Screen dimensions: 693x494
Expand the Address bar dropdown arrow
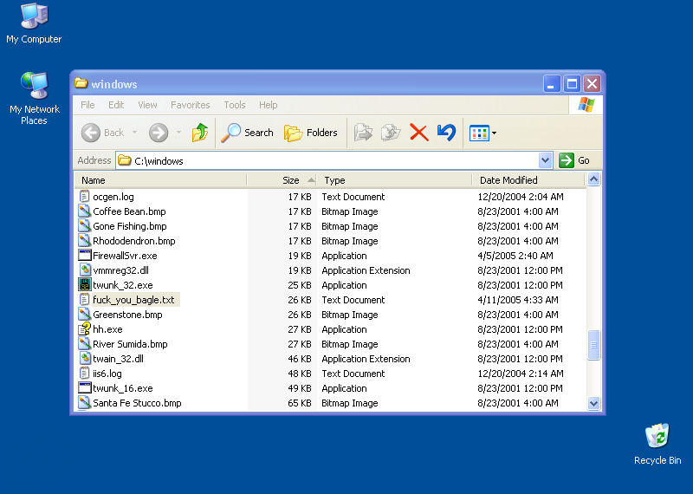coord(545,160)
